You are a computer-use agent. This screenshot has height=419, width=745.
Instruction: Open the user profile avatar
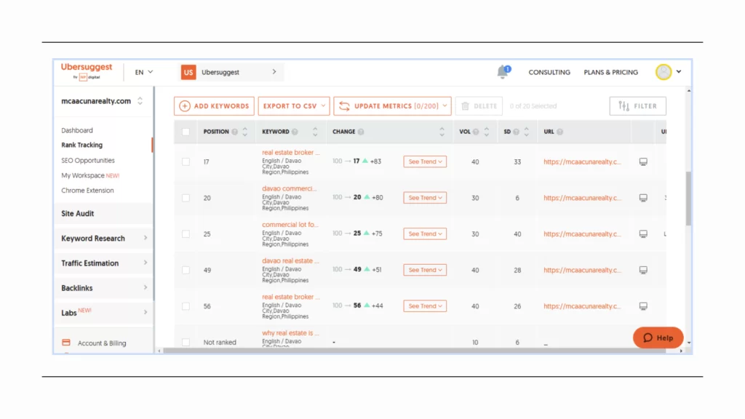[x=664, y=72]
